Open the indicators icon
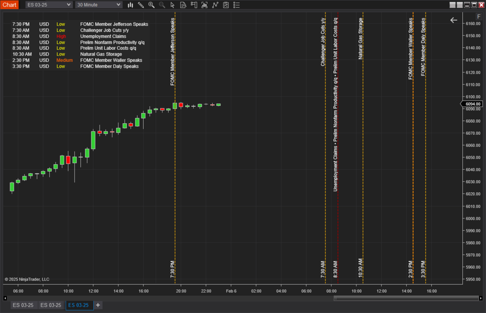The height and width of the screenshot is (313, 486). 205,5
